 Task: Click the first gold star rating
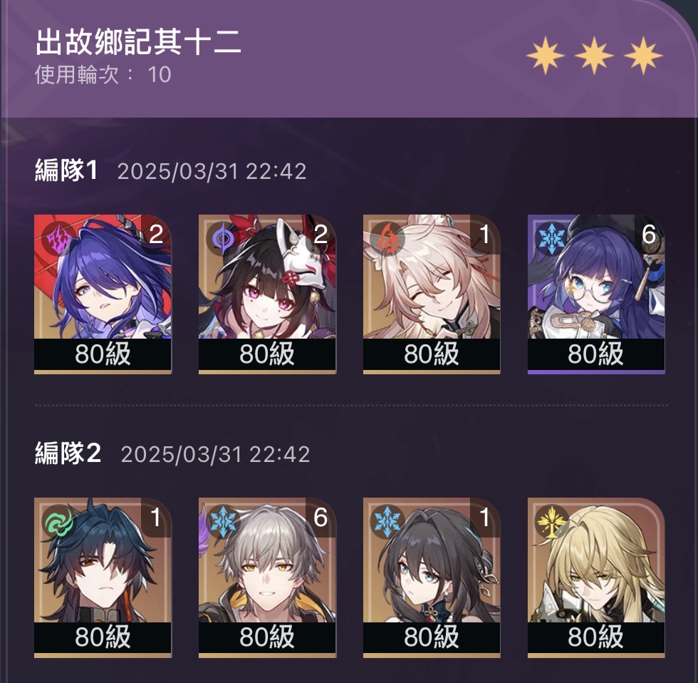(546, 56)
